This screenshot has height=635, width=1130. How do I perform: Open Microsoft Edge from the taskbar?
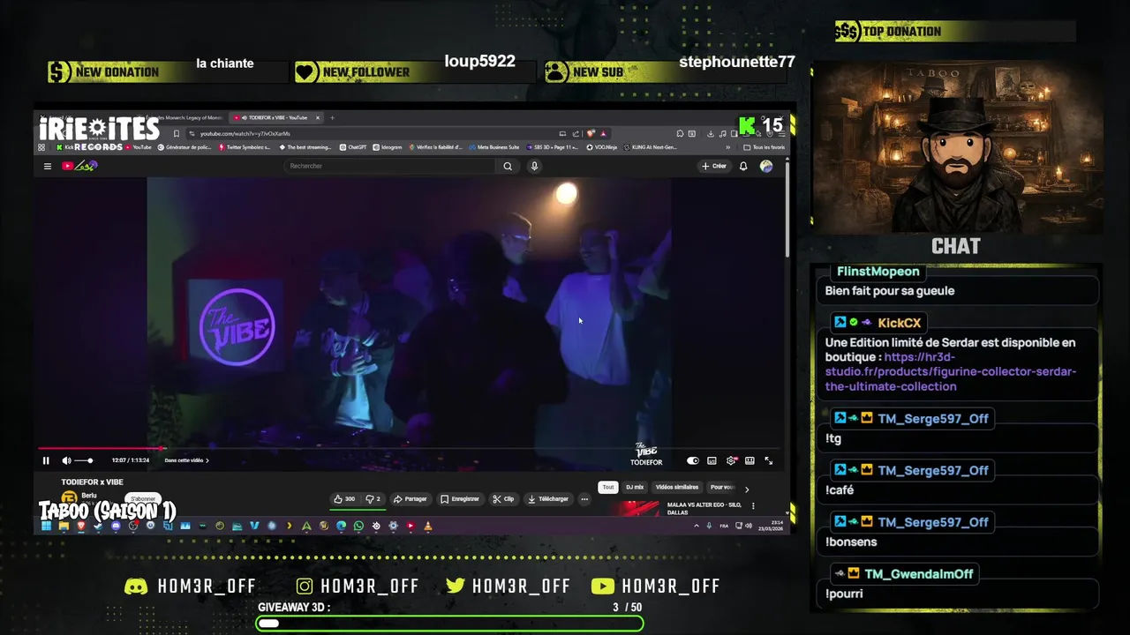pyautogui.click(x=341, y=526)
